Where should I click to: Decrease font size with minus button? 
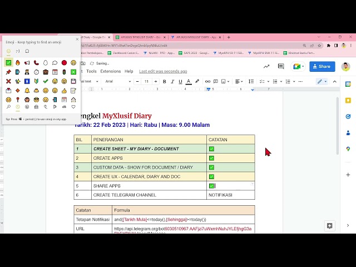tap(137, 81)
